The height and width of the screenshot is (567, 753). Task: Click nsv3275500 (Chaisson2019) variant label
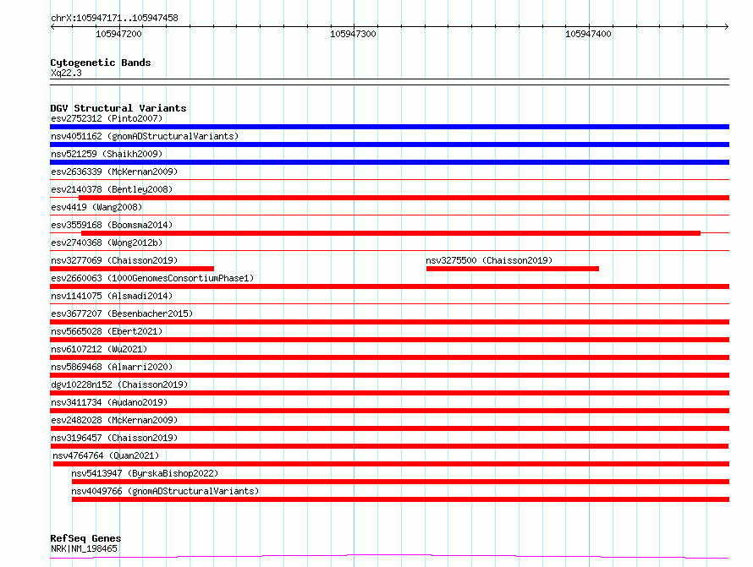tap(489, 260)
